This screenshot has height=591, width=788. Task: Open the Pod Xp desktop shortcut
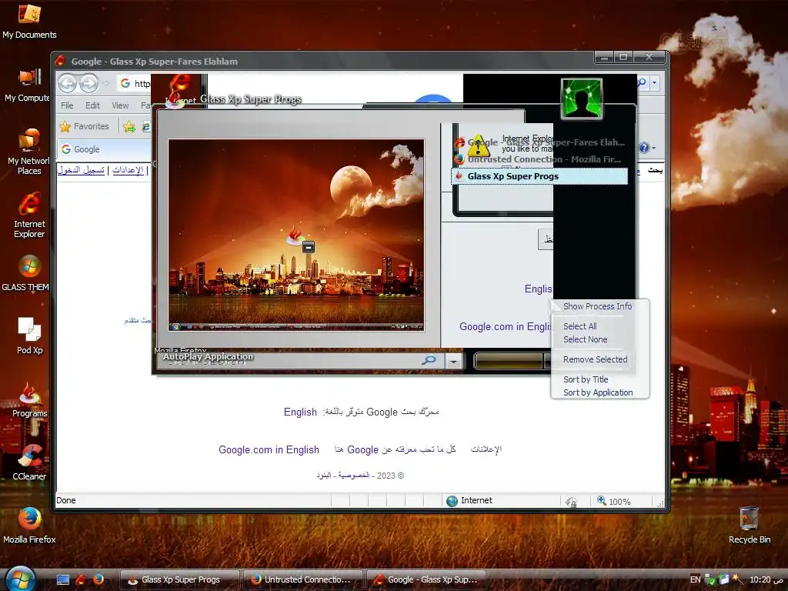click(29, 335)
